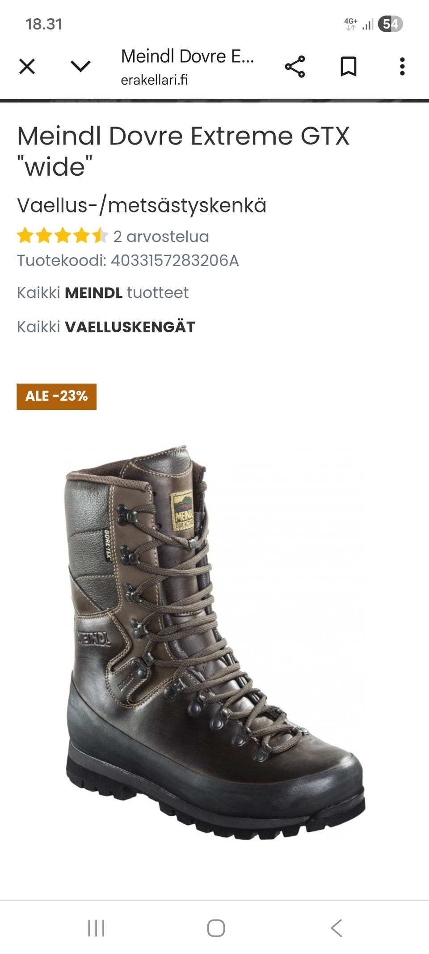Open Kaikki VAELLUSKENGÄT category link
Screen dimensions: 429x954
coord(106,327)
